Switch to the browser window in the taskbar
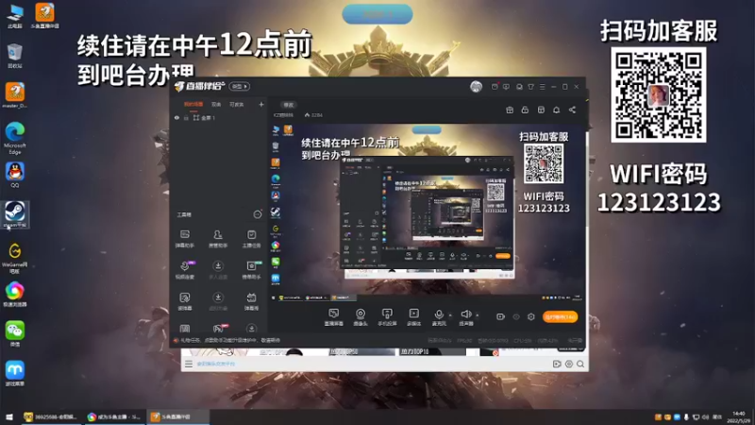Screen dimensions: 755x425 (114, 416)
